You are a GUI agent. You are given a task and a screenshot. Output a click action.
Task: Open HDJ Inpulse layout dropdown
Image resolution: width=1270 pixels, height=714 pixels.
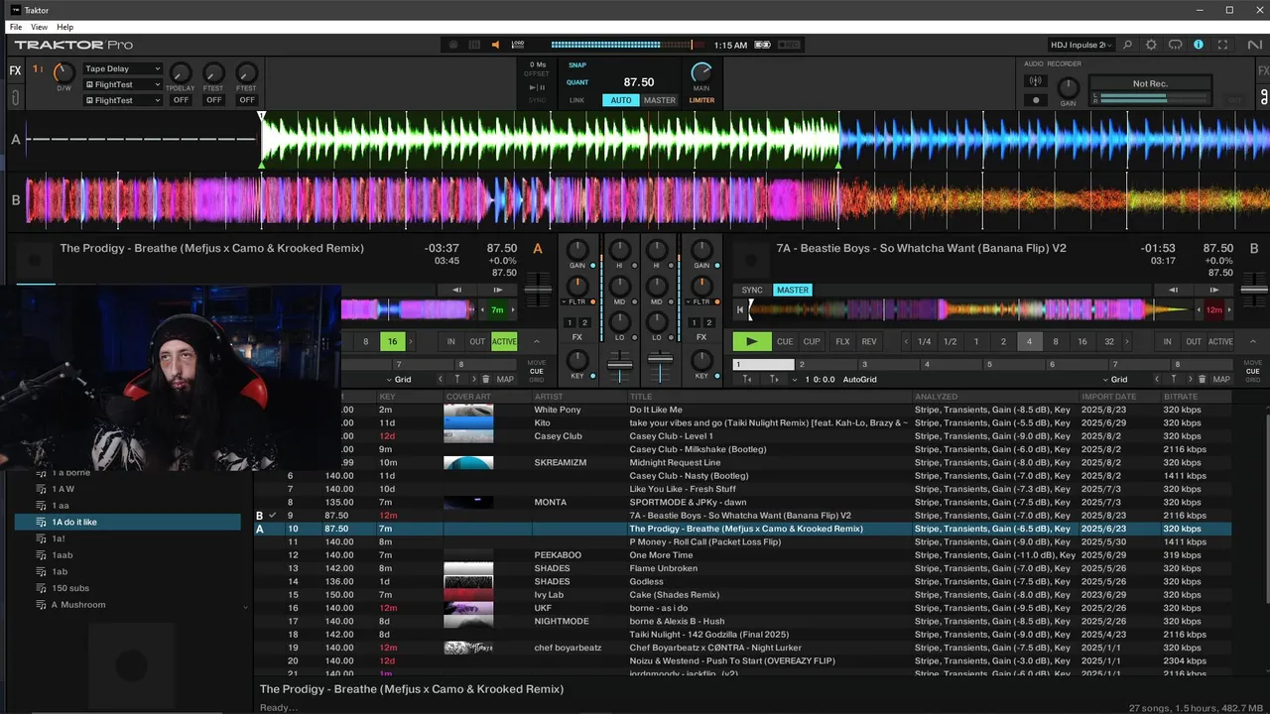click(x=1081, y=45)
